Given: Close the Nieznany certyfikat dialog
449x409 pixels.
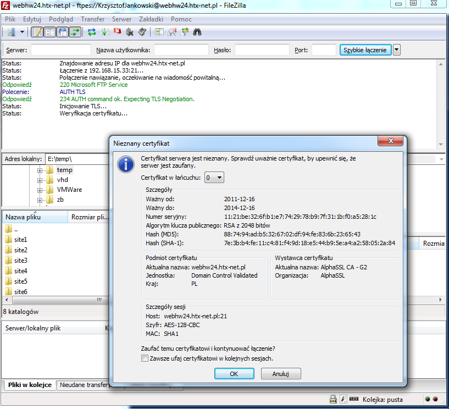Looking at the screenshot, I should 391,141.
